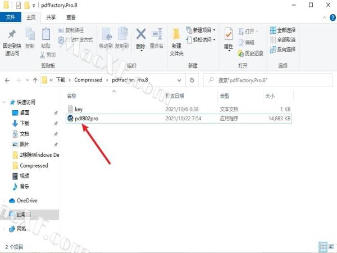337x253 pixels.
Task: Click History (历史记录) icon
Action: pos(240,53)
